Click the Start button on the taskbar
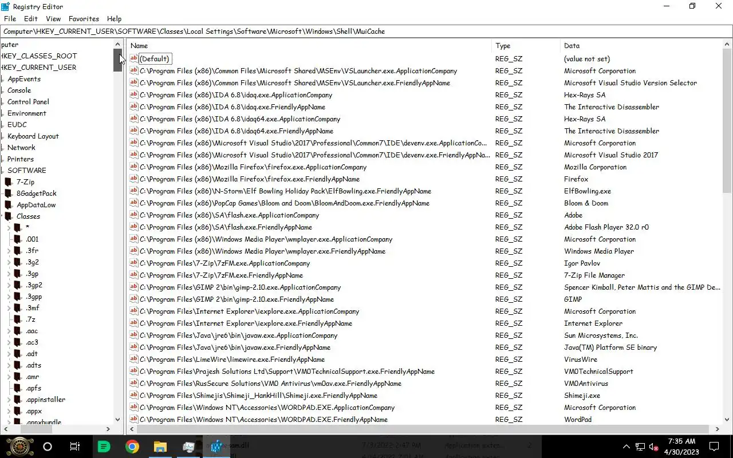The width and height of the screenshot is (733, 458). 19,447
